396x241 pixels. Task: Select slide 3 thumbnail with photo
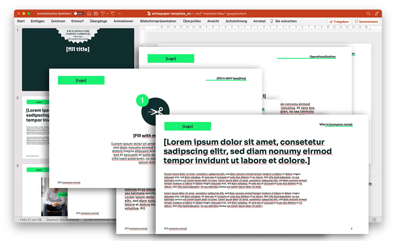pos(45,192)
